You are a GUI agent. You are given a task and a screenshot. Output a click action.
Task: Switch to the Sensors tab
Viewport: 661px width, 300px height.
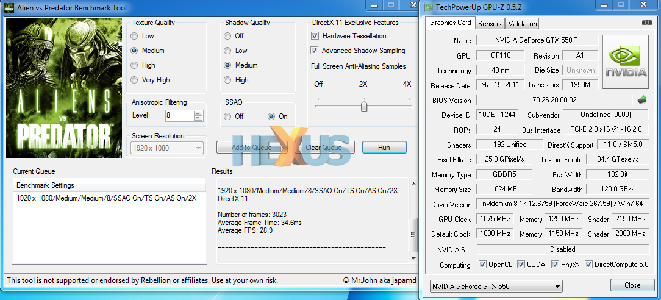coord(490,24)
